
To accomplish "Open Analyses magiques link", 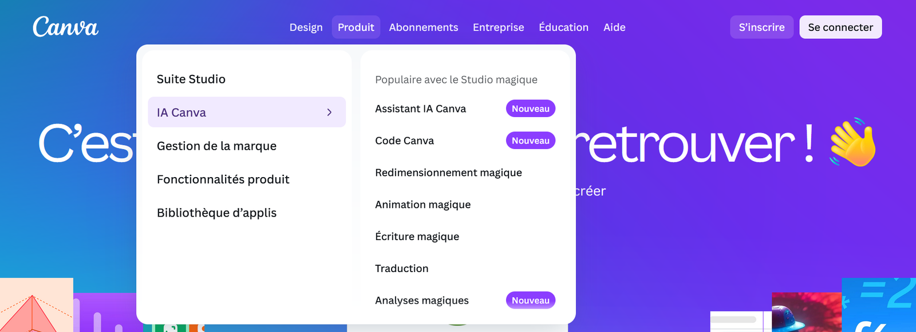I will coord(421,301).
